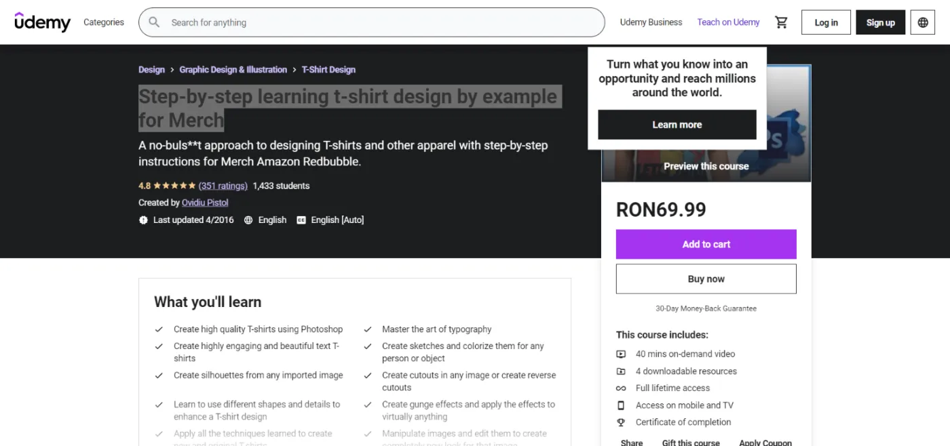This screenshot has height=446, width=950.
Task: Click the video icon by 40 mins on-demand video
Action: [621, 354]
